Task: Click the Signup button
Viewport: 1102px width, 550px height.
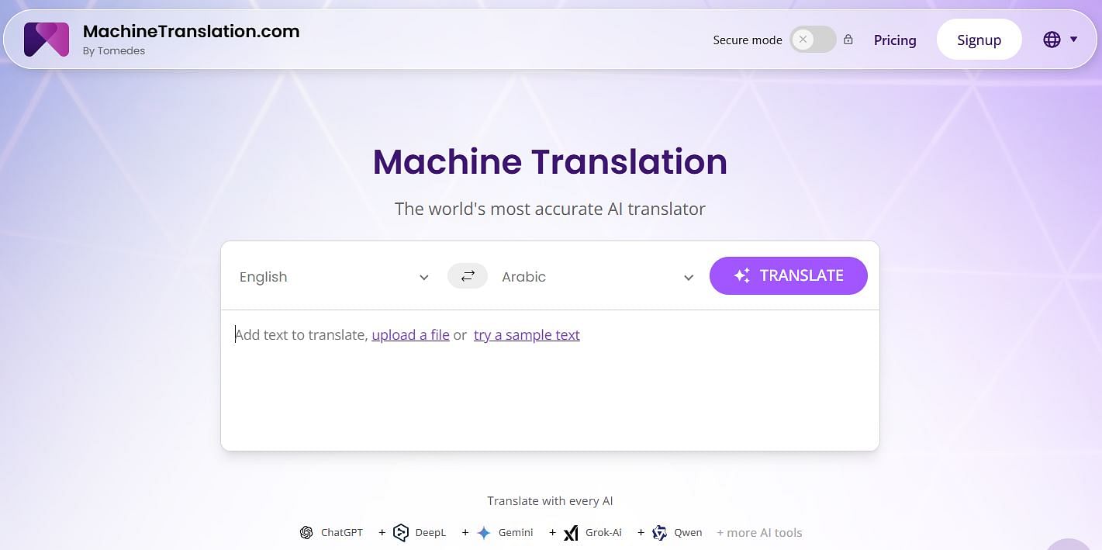Action: click(x=979, y=40)
